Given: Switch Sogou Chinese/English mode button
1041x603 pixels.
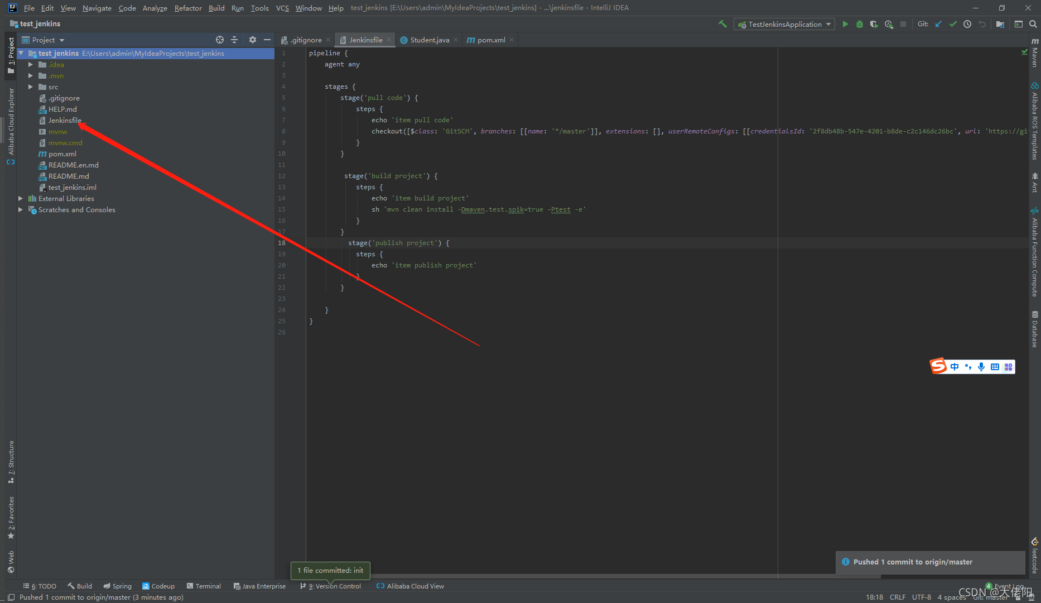Looking at the screenshot, I should 955,367.
